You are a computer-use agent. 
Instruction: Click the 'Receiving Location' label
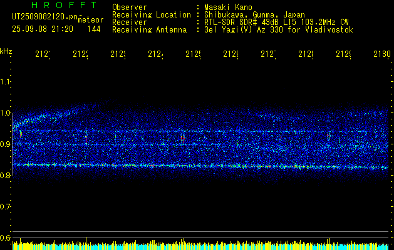pos(152,15)
